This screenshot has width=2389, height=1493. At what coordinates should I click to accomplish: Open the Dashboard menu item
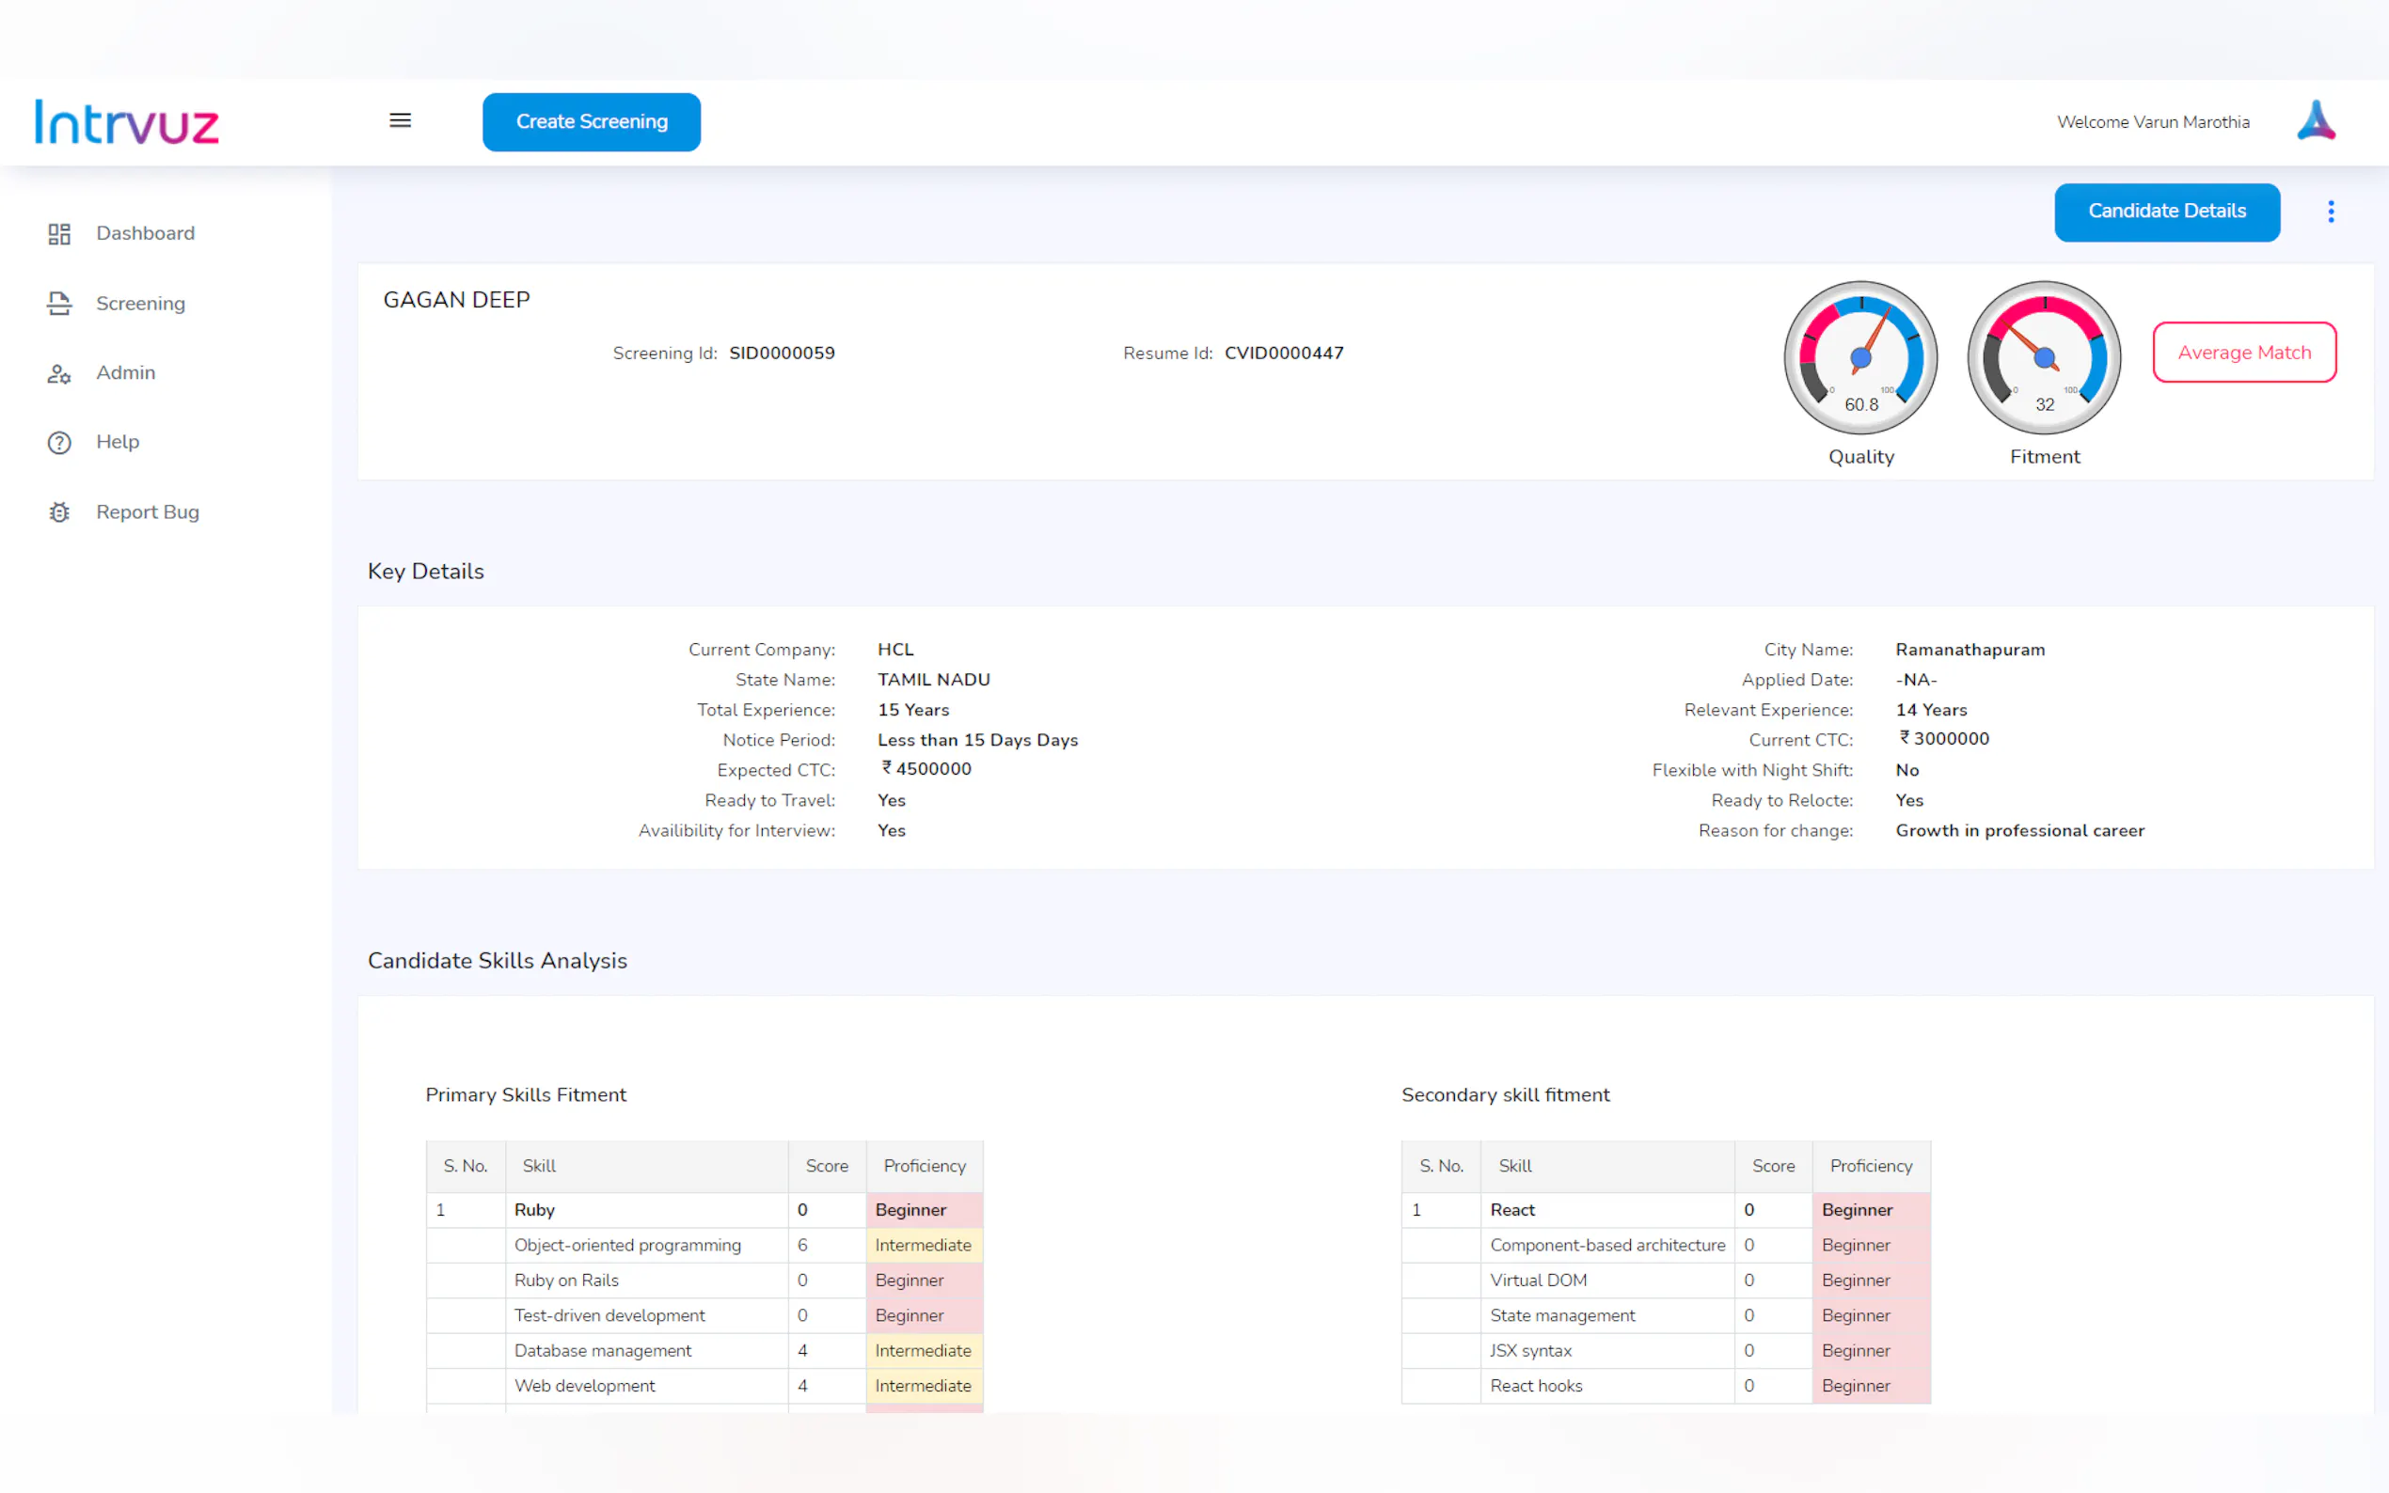point(145,234)
